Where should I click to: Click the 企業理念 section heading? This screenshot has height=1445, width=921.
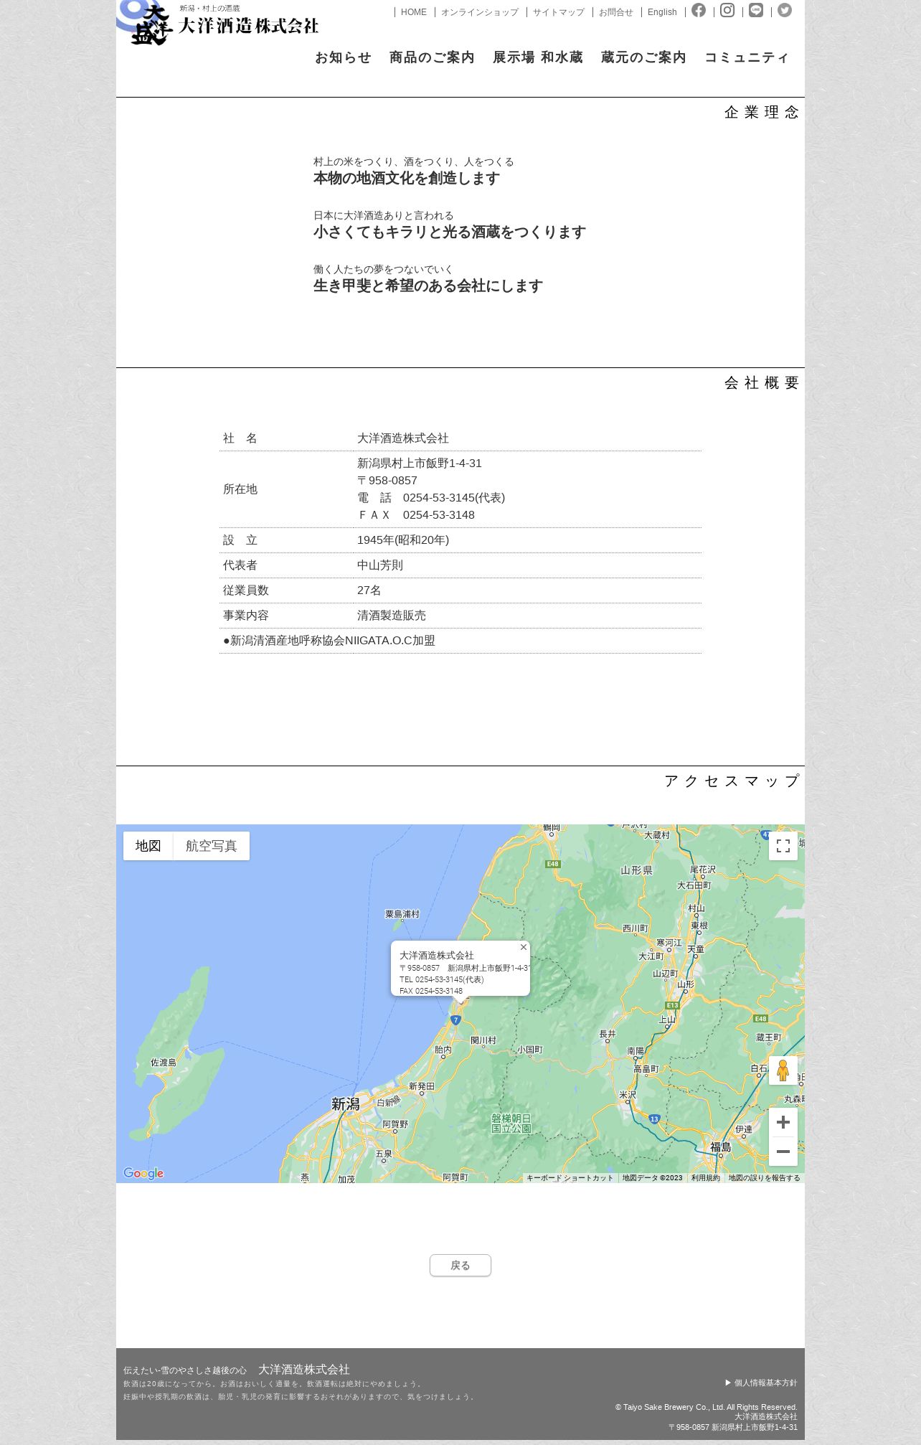click(x=762, y=112)
